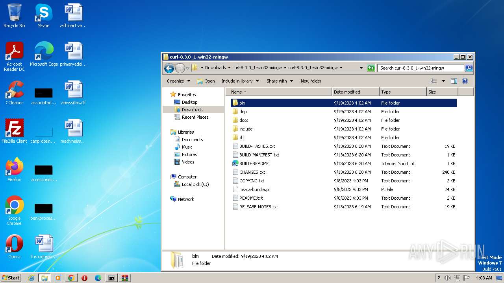Click Change your view icon

(434, 81)
